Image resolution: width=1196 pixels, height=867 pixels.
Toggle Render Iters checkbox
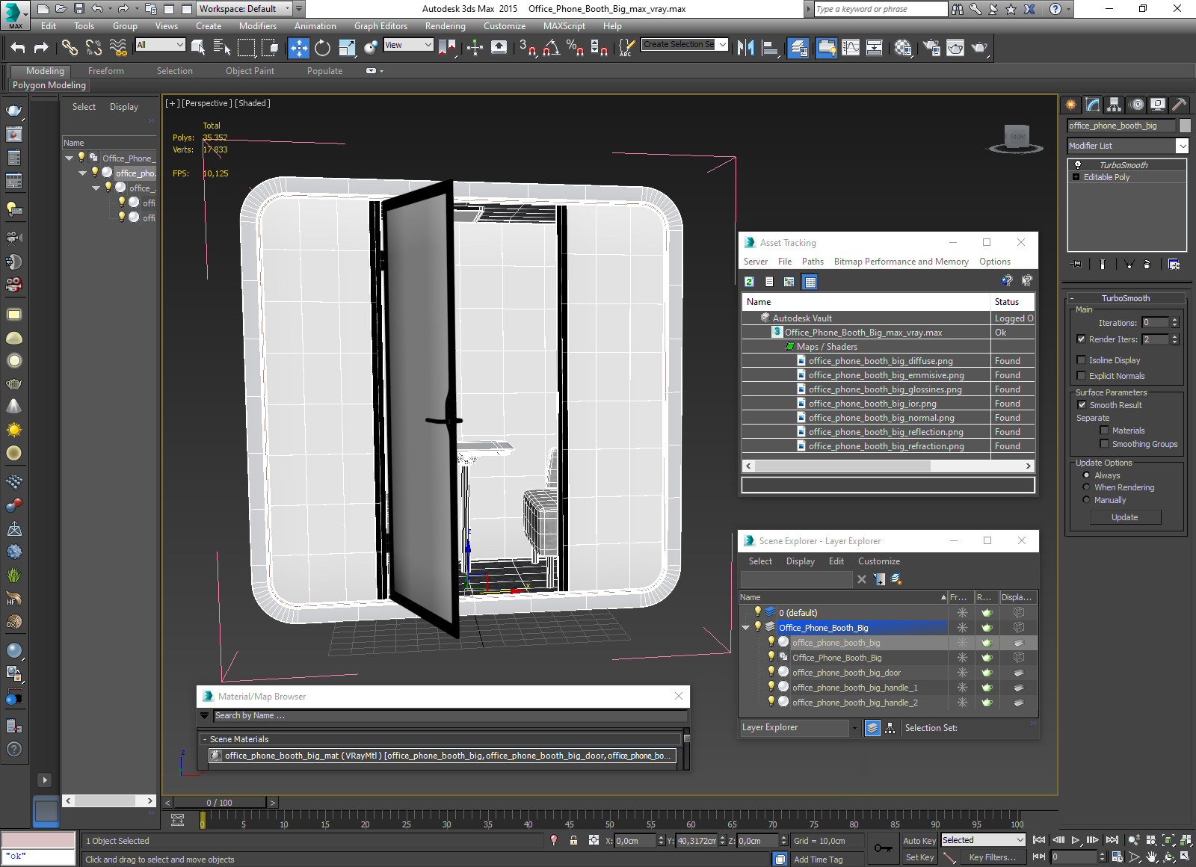tap(1081, 339)
